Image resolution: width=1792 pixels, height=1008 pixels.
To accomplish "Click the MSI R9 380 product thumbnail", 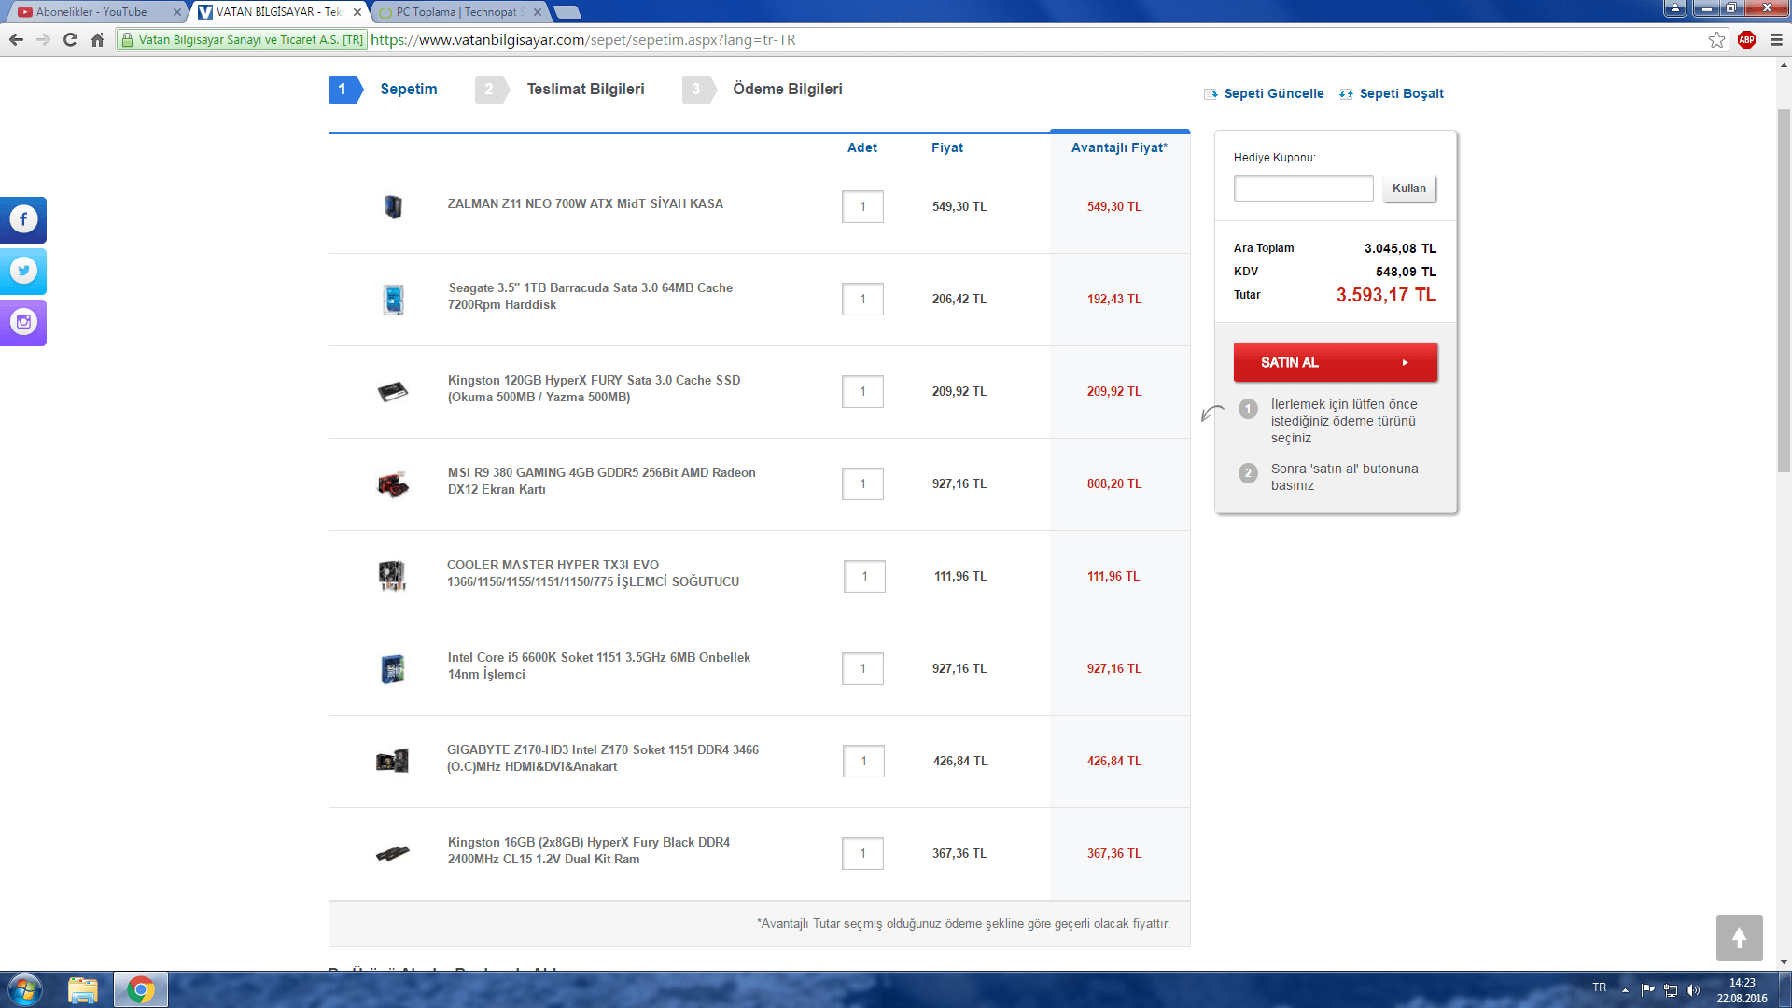I will tap(393, 484).
